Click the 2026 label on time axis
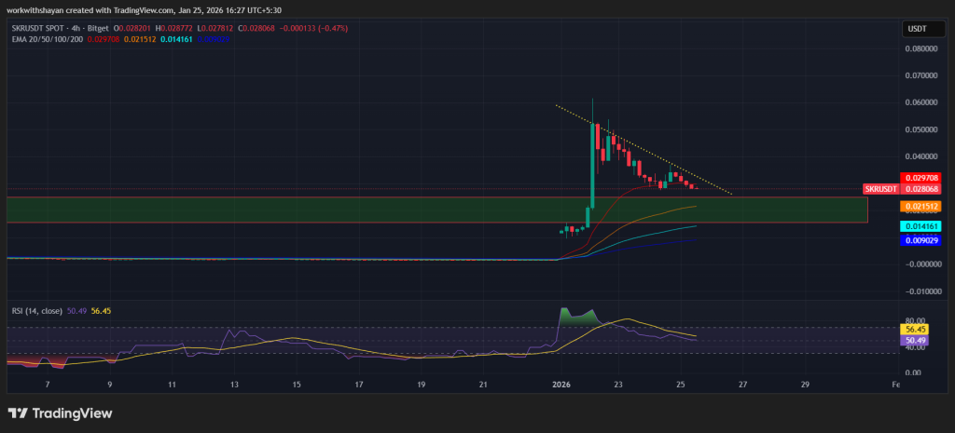Viewport: 955px width, 433px height. click(560, 385)
